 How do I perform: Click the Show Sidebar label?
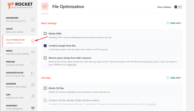coord(164,7)
